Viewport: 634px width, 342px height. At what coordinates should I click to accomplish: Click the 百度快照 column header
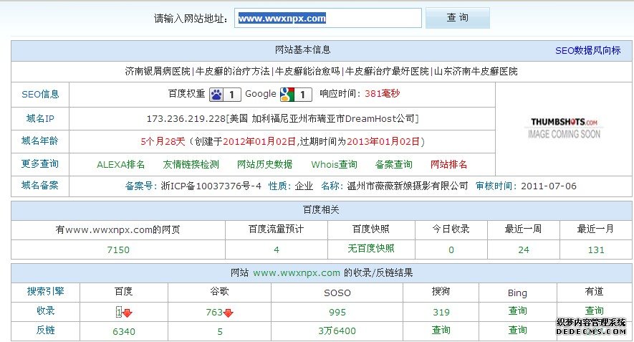point(371,229)
